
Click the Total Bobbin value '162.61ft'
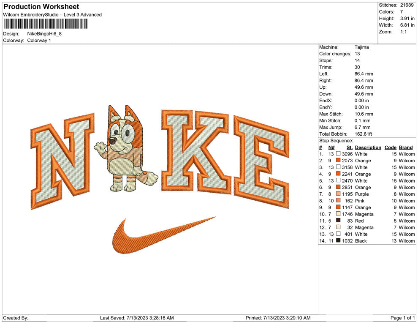pos(364,134)
